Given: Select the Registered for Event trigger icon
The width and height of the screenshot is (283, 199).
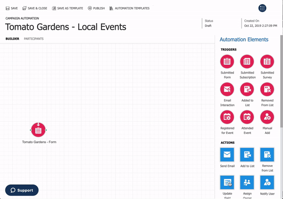Looking at the screenshot, I should (x=227, y=117).
